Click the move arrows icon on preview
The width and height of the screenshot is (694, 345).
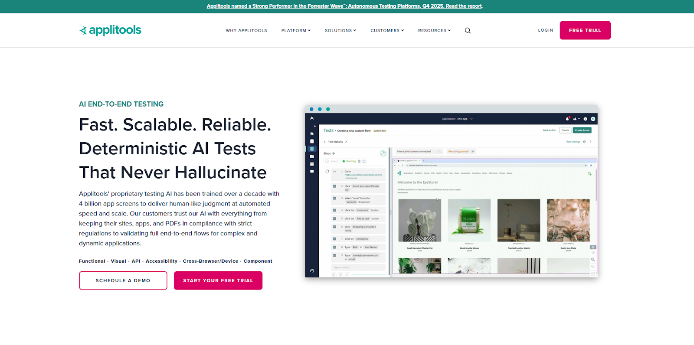tap(593, 252)
